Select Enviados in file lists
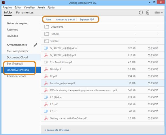 tap(12, 36)
